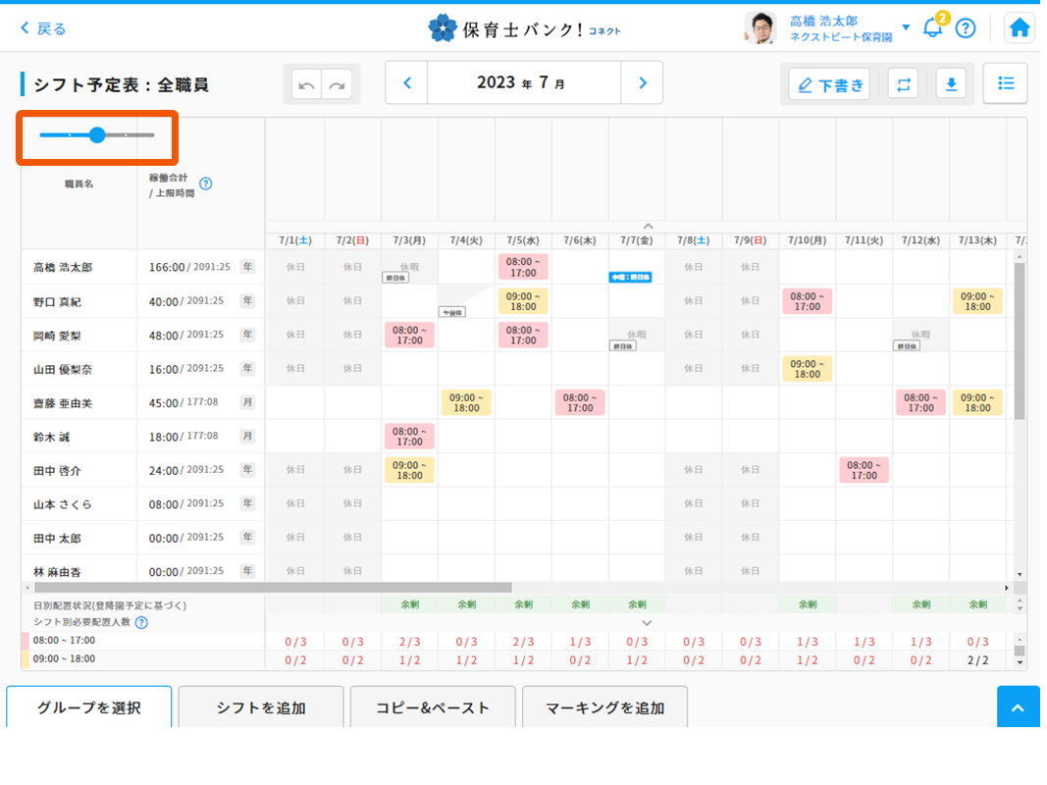The image size is (1047, 785).
Task: Adjust the zoom slider handle
Action: pos(97,135)
